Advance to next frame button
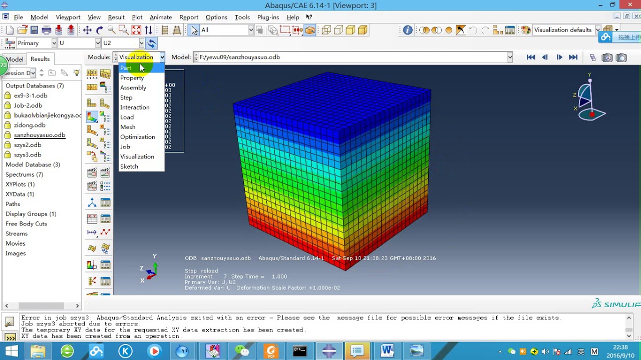The height and width of the screenshot is (360, 641). tap(559, 57)
